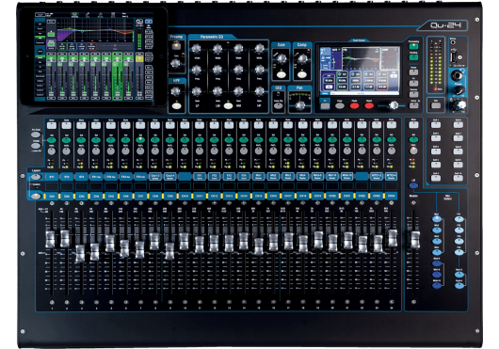
Task: Select Mix4 in Mix Select keys
Action: pyautogui.click(x=437, y=252)
